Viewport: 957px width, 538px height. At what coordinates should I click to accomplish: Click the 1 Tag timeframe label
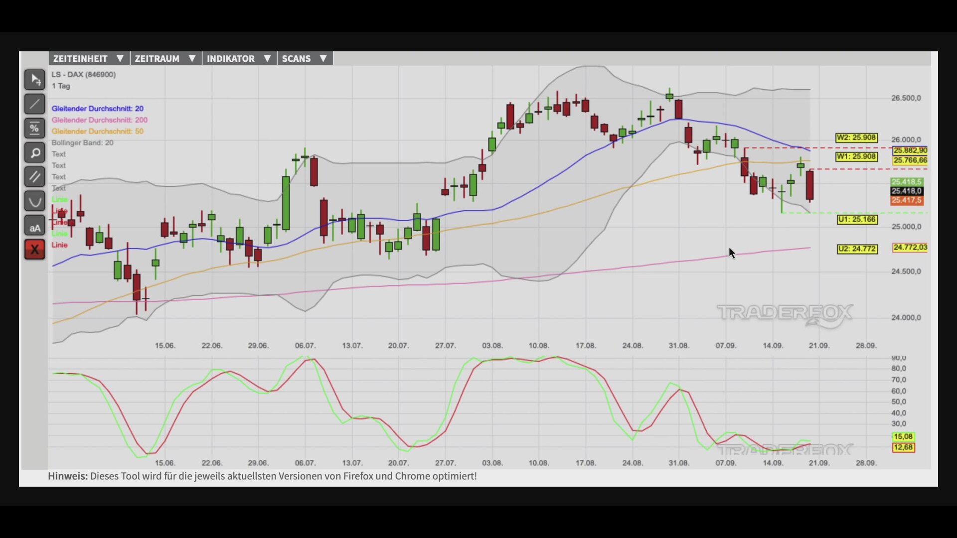[x=61, y=86]
